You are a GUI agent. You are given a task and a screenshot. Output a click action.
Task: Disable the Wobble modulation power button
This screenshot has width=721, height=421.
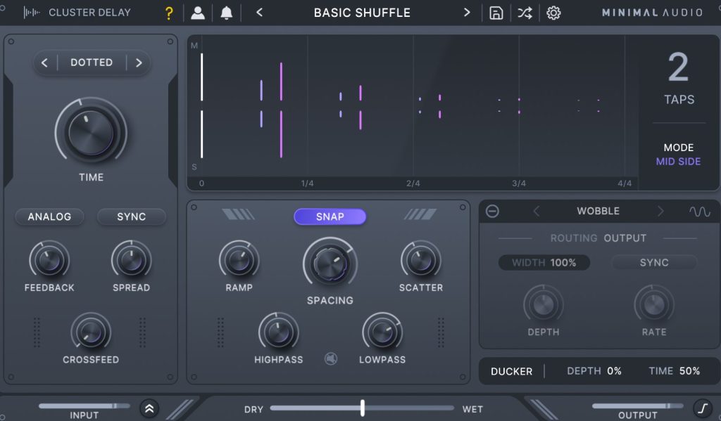[x=493, y=212]
